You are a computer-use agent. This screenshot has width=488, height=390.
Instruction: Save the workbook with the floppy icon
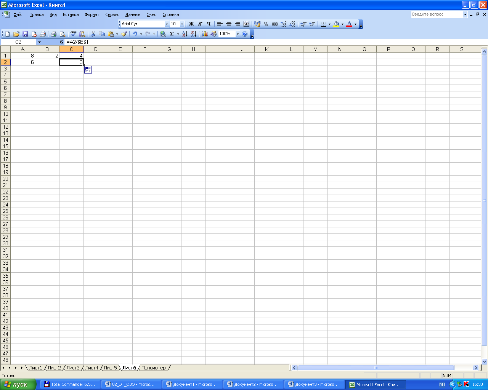tap(25, 34)
